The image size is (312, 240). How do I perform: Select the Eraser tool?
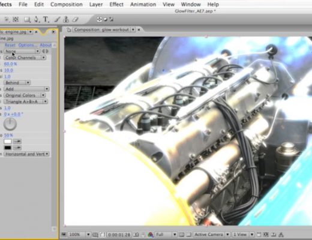click(75, 19)
